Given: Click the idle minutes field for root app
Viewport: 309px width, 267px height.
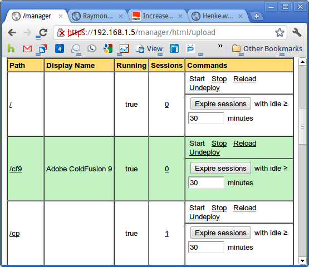Looking at the screenshot, I should coord(206,118).
